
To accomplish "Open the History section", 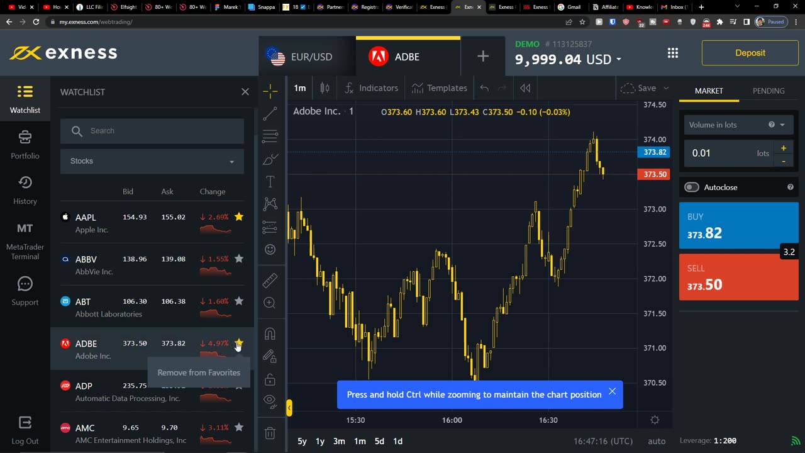I will coord(25,190).
